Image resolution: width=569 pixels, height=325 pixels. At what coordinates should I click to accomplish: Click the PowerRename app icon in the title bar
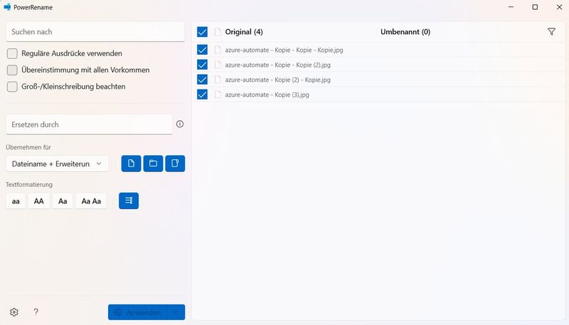pos(7,7)
